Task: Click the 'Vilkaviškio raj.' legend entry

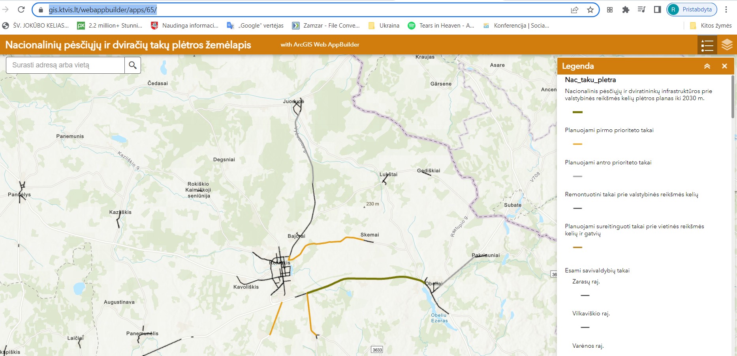Action: tap(591, 313)
